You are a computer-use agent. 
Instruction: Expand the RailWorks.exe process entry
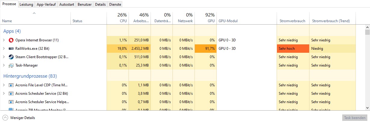tap(4, 49)
